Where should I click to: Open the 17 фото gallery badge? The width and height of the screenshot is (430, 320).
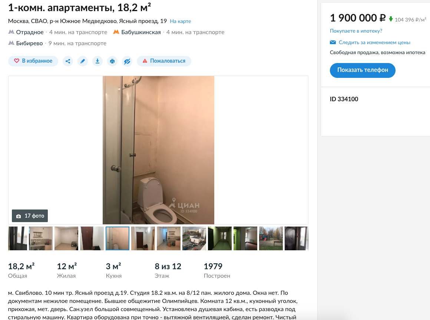(x=30, y=216)
